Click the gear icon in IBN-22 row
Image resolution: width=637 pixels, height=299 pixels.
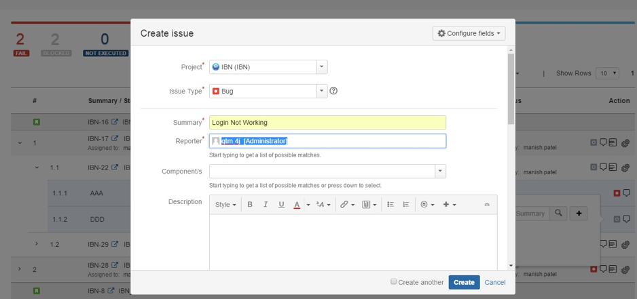pos(625,167)
